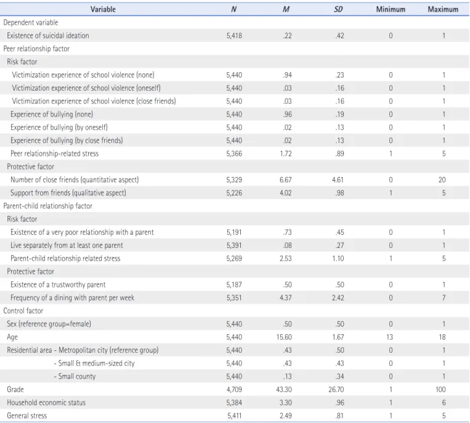470x423 pixels.
Task: Click the 'Dependent variable' section label
Action: coord(31,22)
